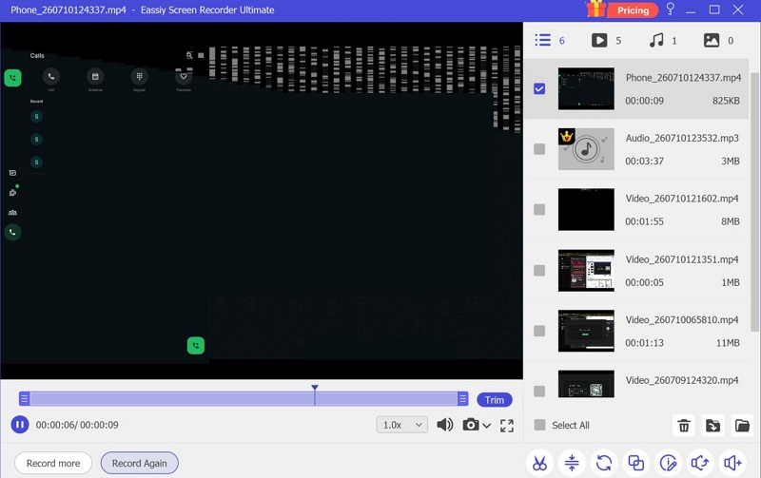Open the extract sound track tool
761x478 pixels.
point(700,463)
